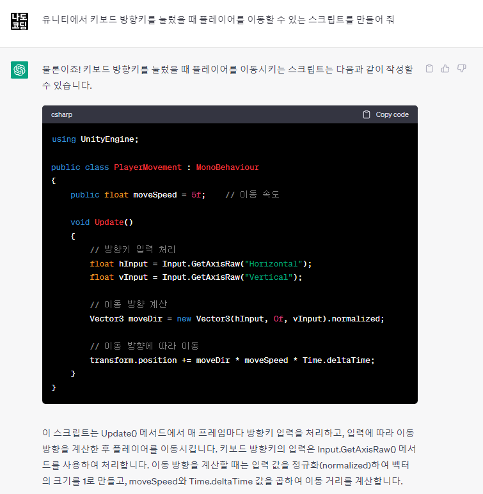Click the comment '// 방향키 입력 처리'
The image size is (483, 494).
point(133,250)
